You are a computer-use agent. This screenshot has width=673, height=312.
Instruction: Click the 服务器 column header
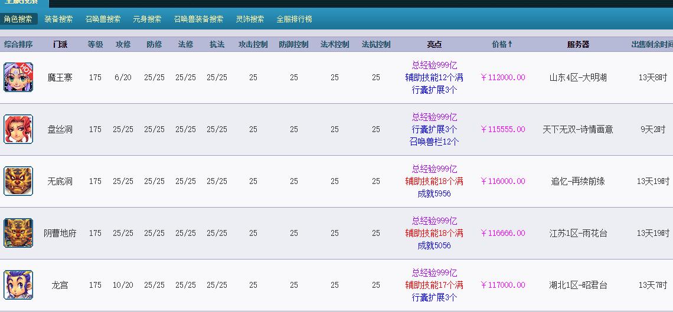[578, 45]
